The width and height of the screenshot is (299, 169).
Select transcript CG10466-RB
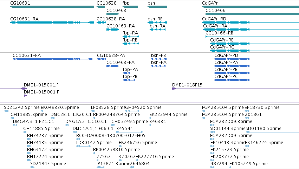[x=252, y=37]
